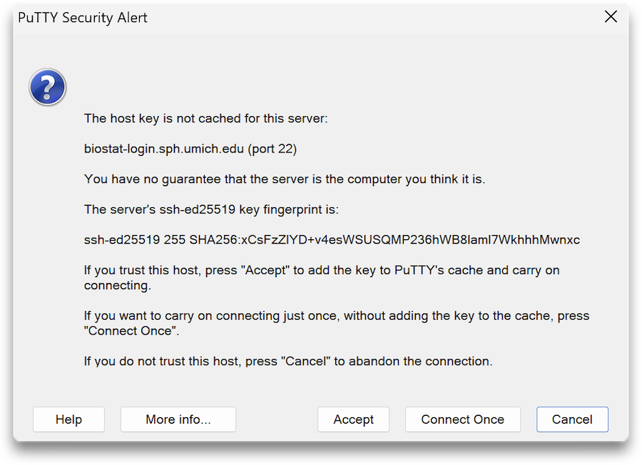This screenshot has width=642, height=465.
Task: Select the Accept button
Action: tap(353, 419)
